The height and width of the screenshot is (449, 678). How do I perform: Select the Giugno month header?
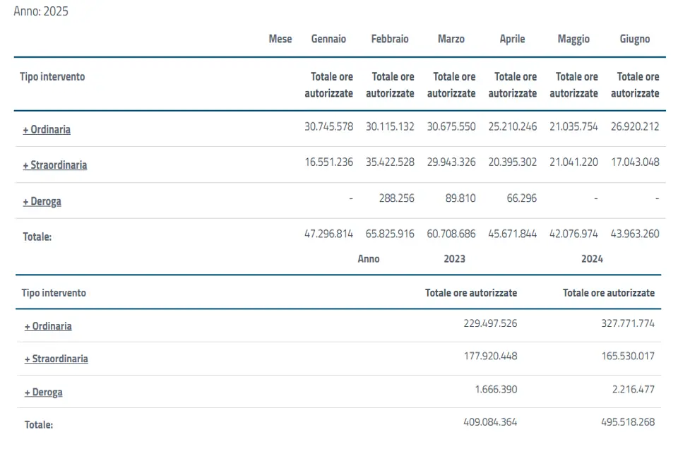634,39
